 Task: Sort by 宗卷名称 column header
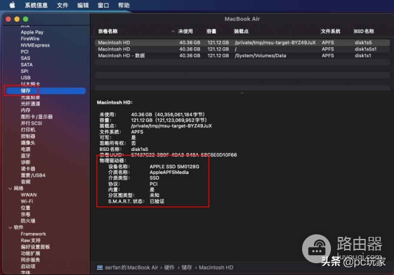click(x=108, y=32)
